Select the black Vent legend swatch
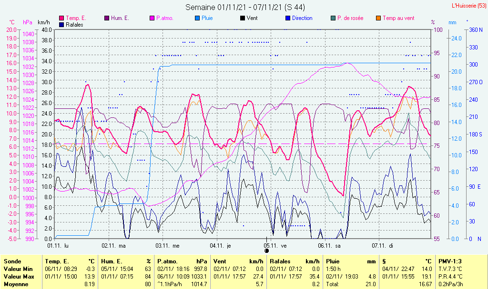488x289 pixels. pyautogui.click(x=243, y=19)
